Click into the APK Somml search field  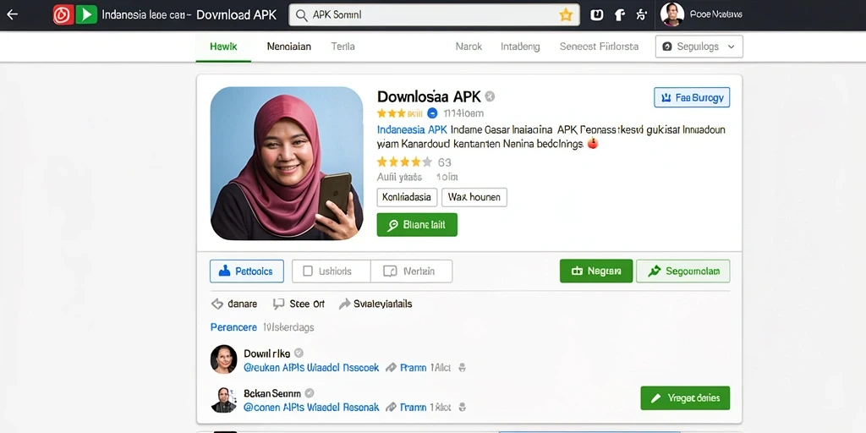pyautogui.click(x=434, y=15)
